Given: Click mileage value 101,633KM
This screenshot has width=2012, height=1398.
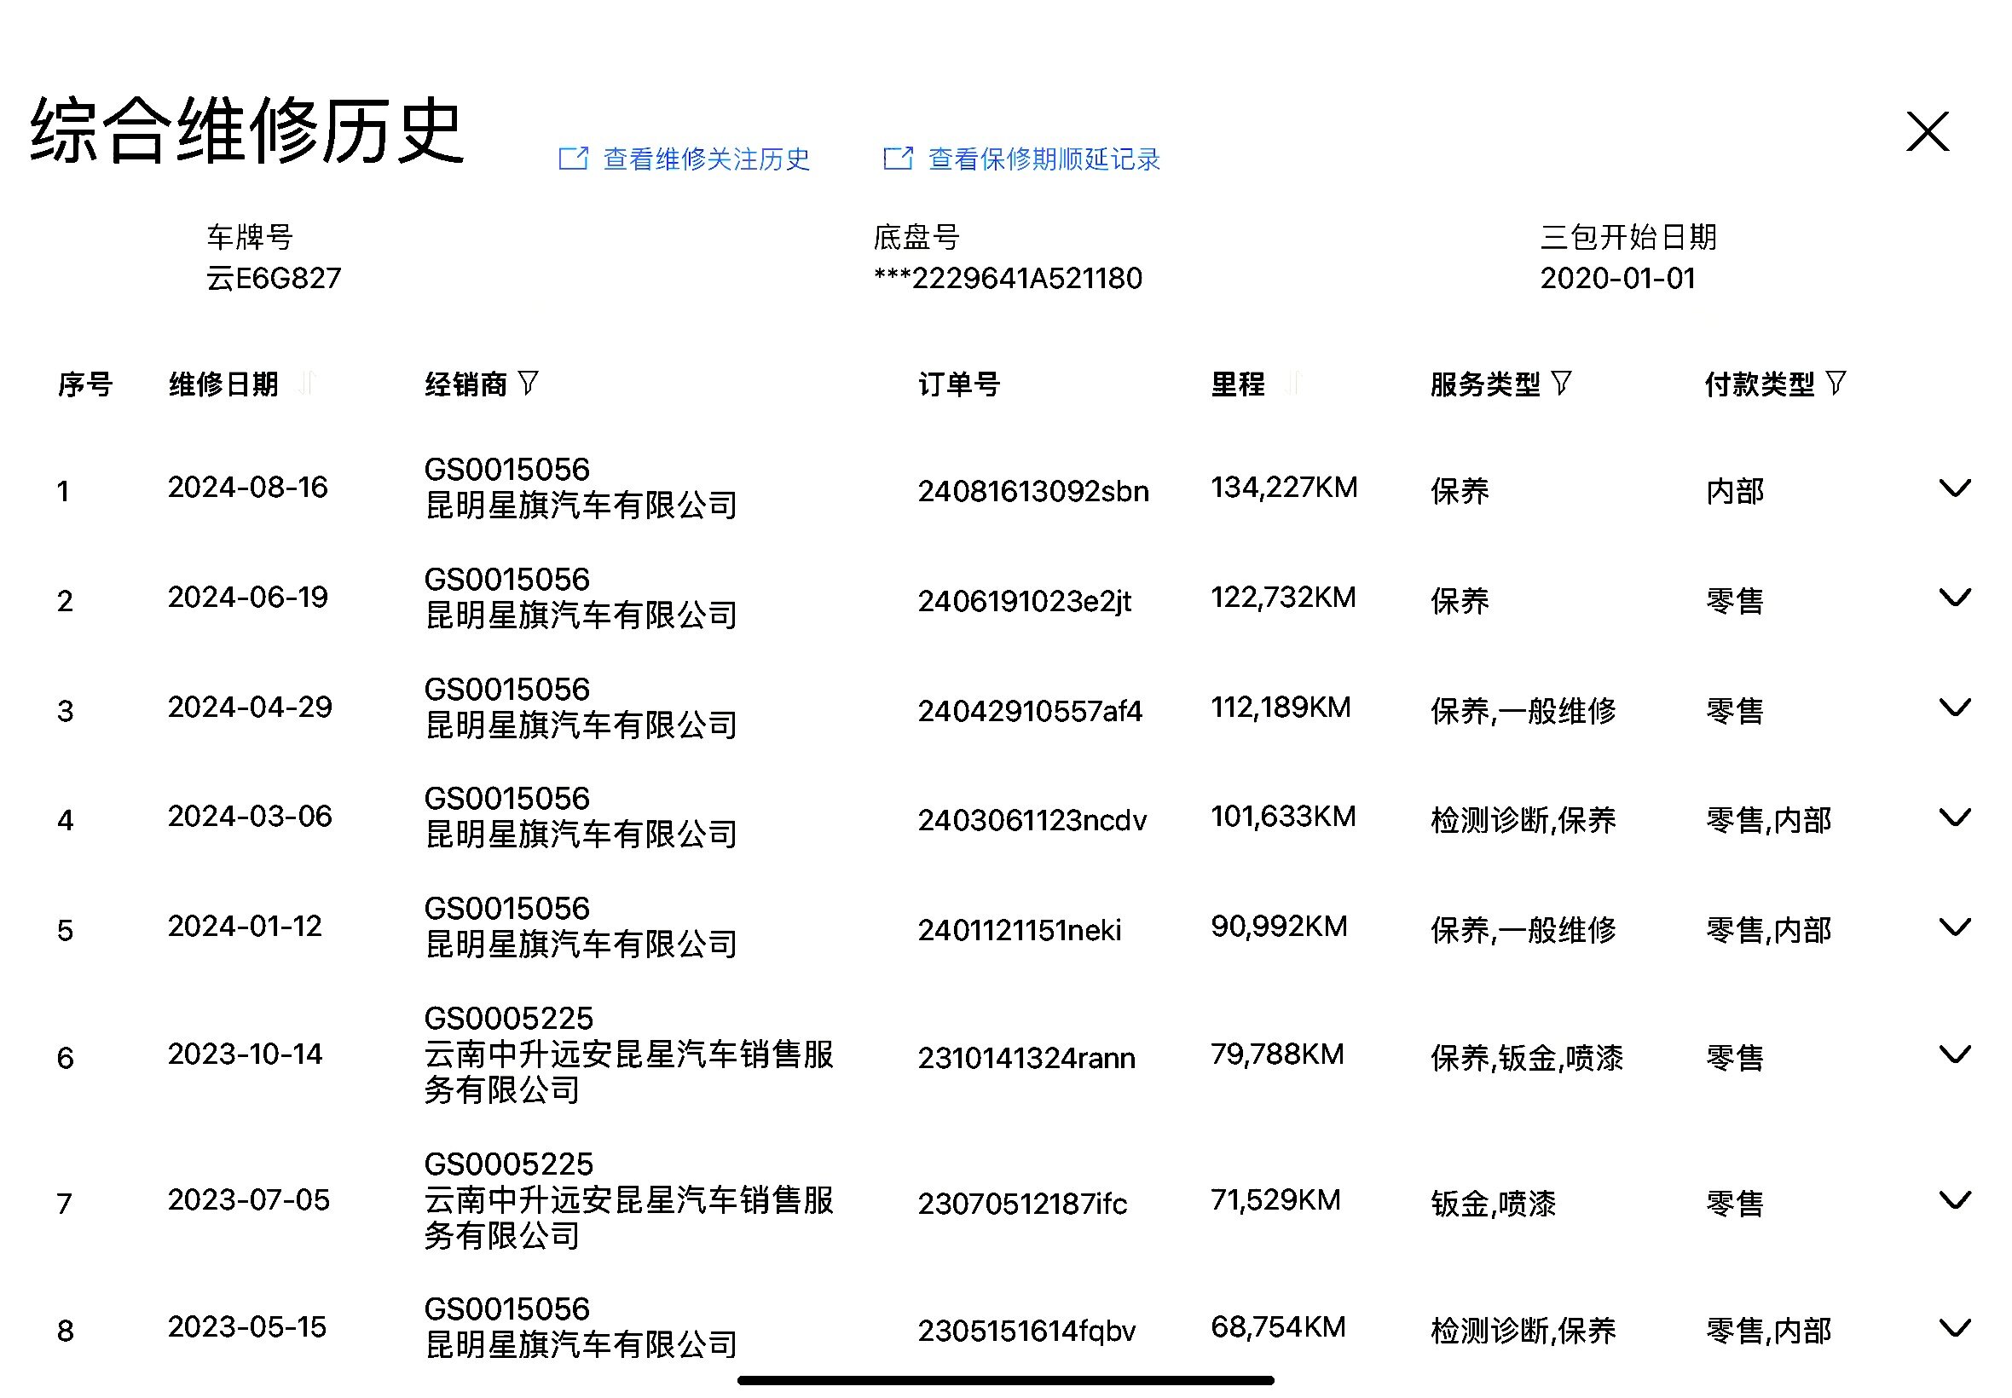Looking at the screenshot, I should click(x=1283, y=817).
